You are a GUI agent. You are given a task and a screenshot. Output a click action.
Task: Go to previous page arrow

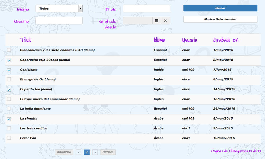(x=78, y=152)
